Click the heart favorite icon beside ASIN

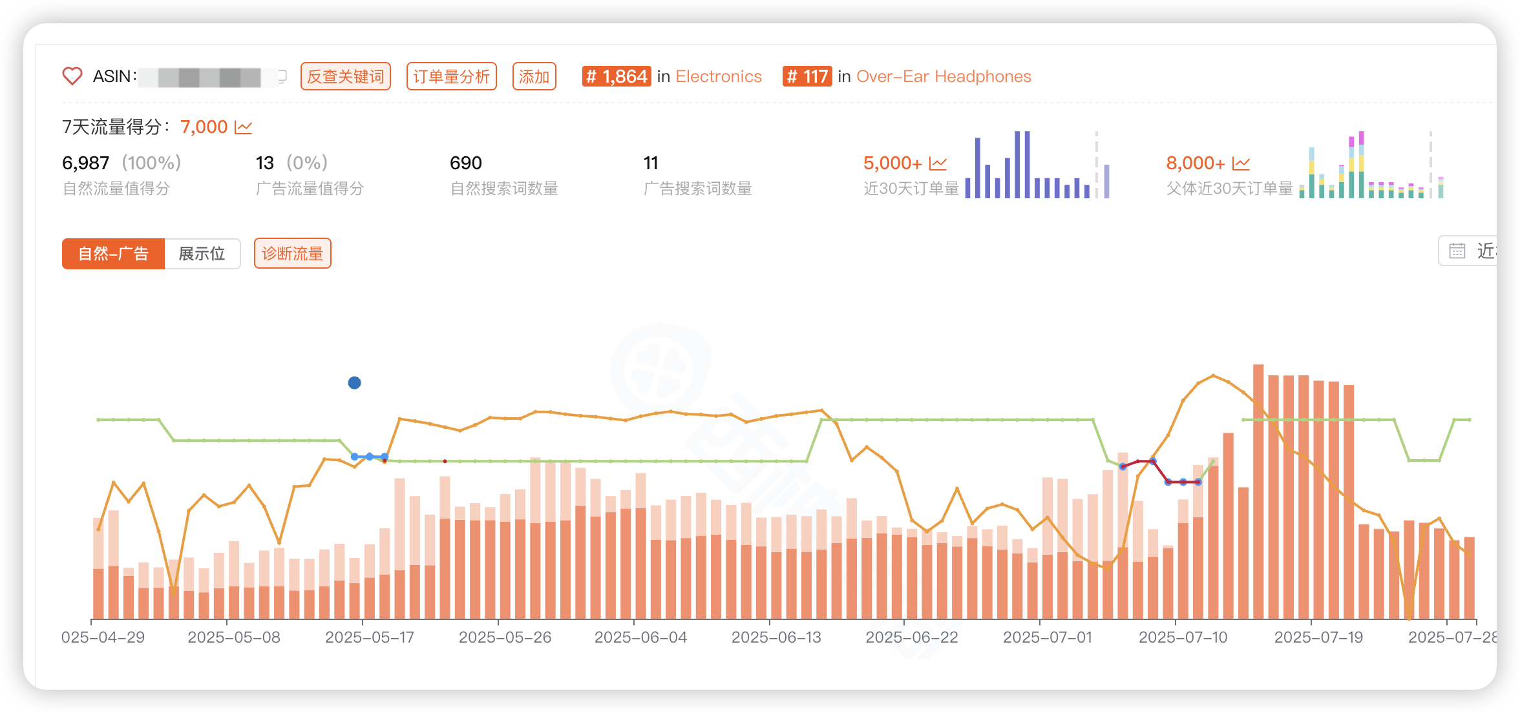click(x=72, y=76)
